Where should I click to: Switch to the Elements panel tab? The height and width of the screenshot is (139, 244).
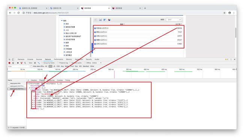click(21, 59)
